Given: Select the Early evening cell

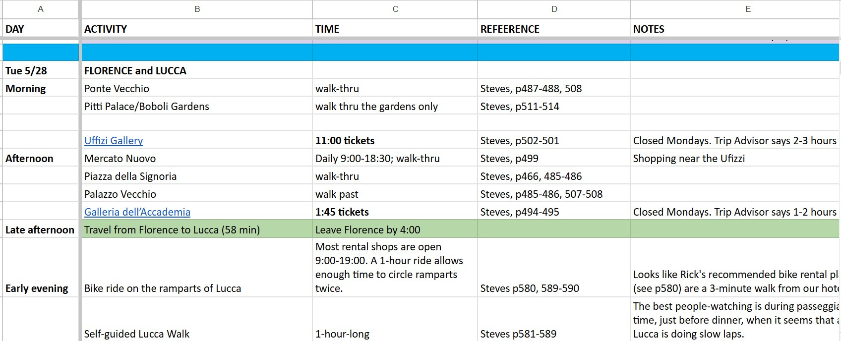Looking at the screenshot, I should tap(41, 268).
